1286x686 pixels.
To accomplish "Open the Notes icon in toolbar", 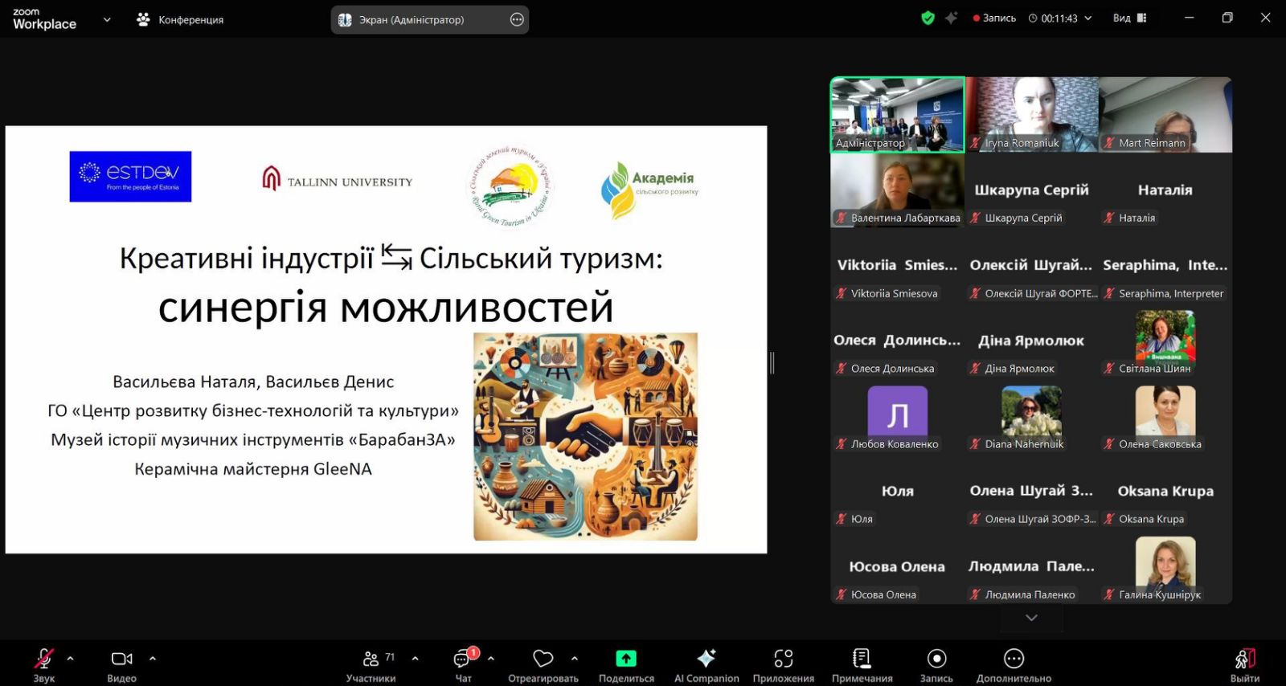I will click(862, 659).
